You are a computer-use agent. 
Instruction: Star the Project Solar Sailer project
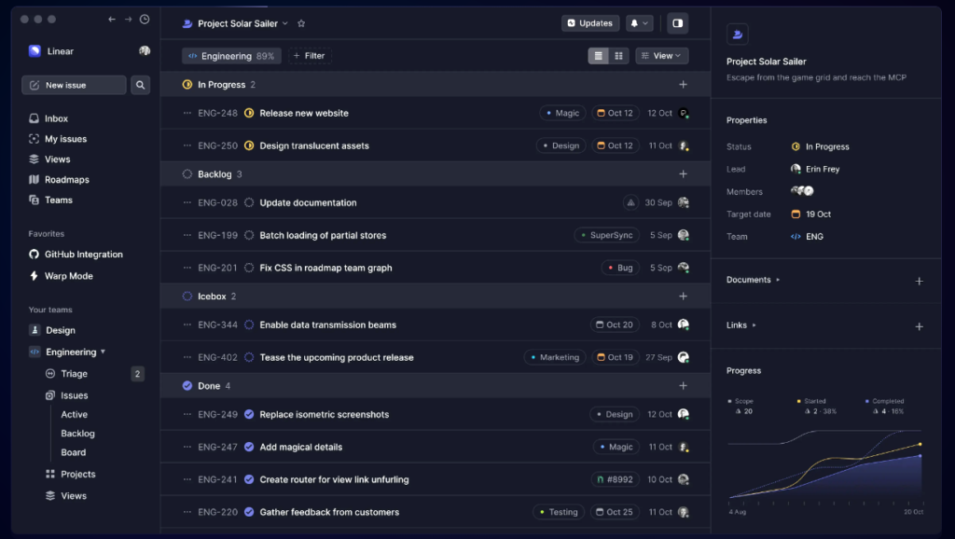tap(300, 23)
